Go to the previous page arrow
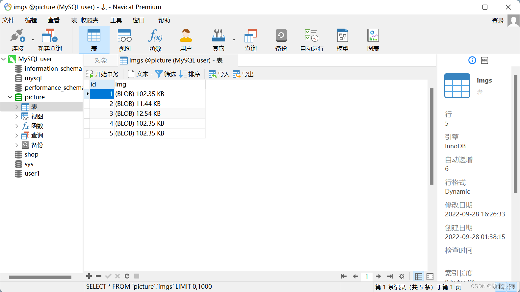The width and height of the screenshot is (520, 292). click(x=355, y=276)
